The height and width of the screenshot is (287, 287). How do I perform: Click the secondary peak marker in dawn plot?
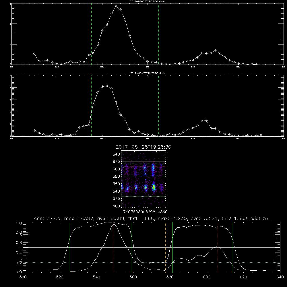(216, 50)
